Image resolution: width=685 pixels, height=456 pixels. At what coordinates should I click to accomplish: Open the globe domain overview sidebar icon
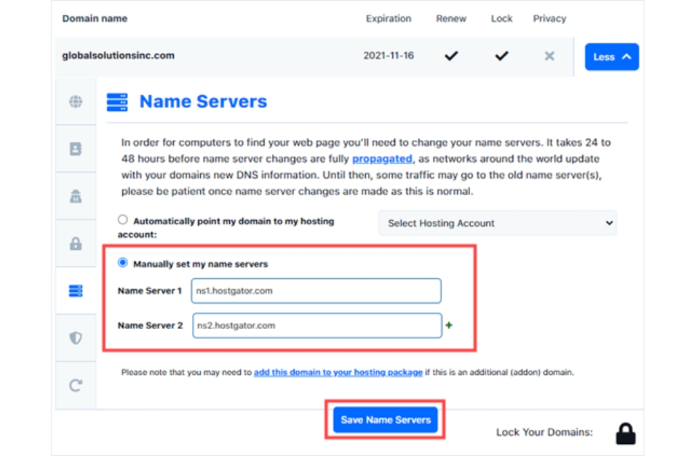[x=76, y=102]
